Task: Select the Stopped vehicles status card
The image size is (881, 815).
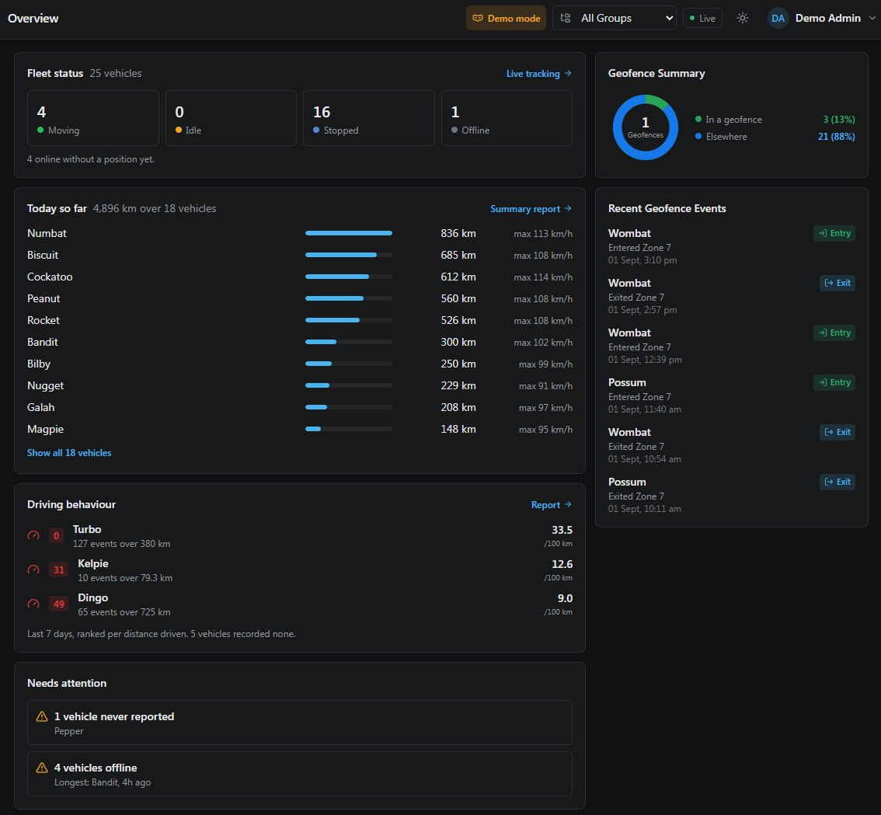Action: [368, 118]
